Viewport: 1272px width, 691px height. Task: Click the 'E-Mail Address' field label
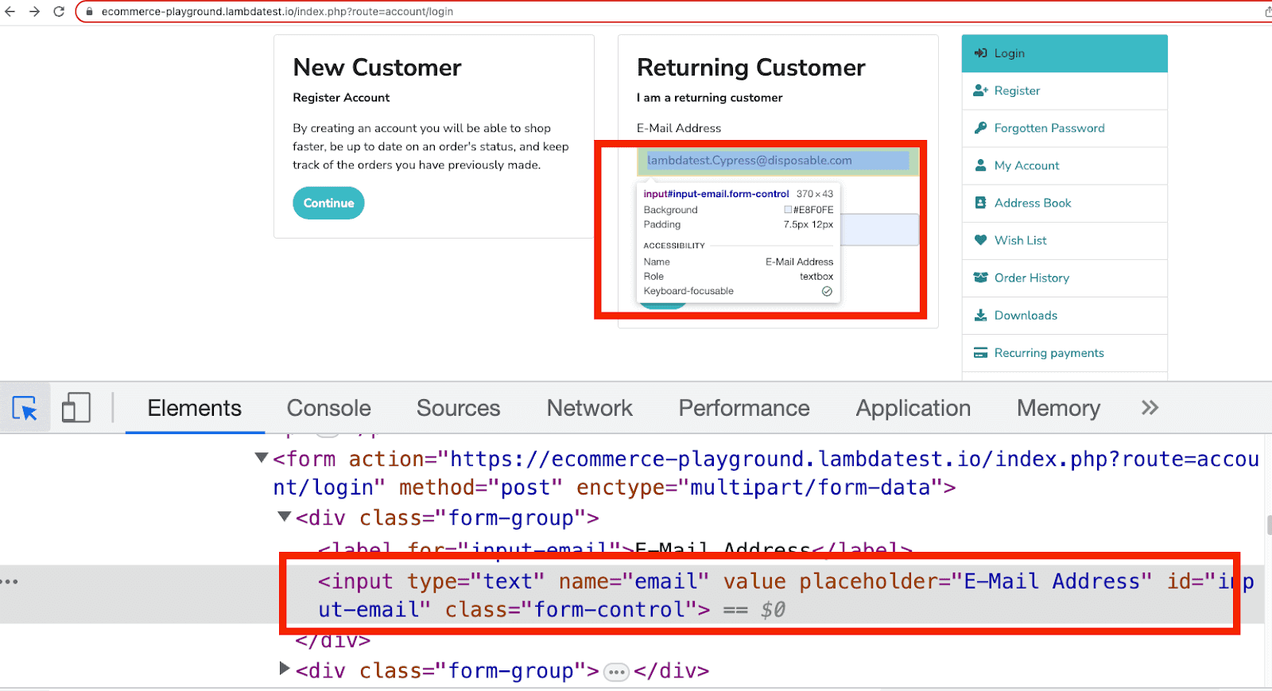click(679, 128)
